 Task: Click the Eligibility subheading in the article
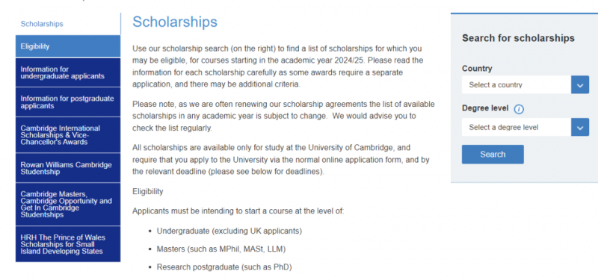click(147, 191)
